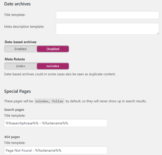Click the Date archives title template field
Screen dimensions: 162x155
[x=107, y=15]
